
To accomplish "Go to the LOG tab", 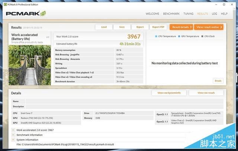I will pos(214,14).
